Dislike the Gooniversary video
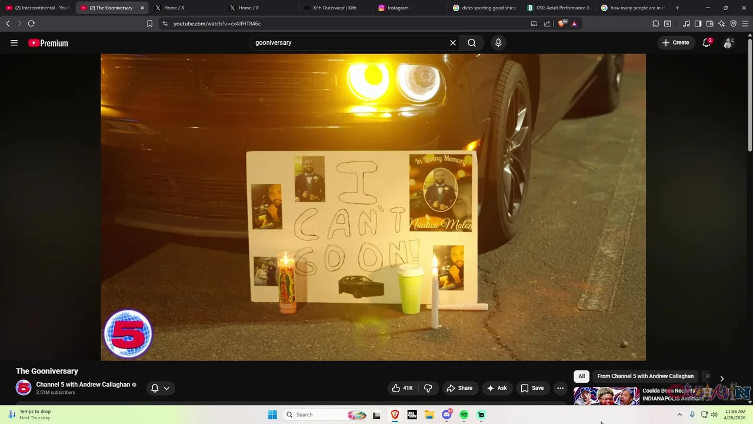The image size is (753, 424). tap(428, 388)
